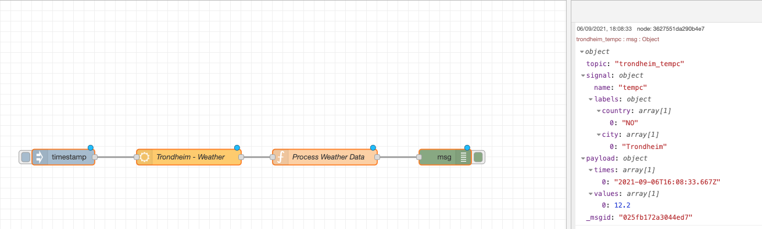The height and width of the screenshot is (229, 762).
Task: Click the Process Weather Data input port
Action: pos(273,157)
